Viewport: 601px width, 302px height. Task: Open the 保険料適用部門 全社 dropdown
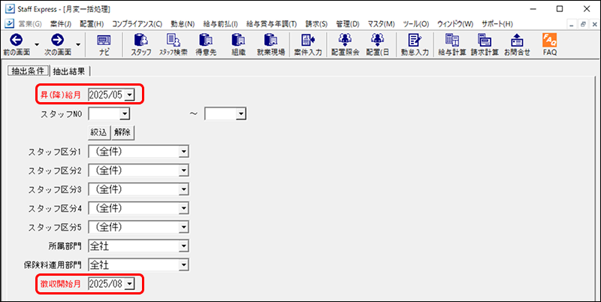pos(184,265)
